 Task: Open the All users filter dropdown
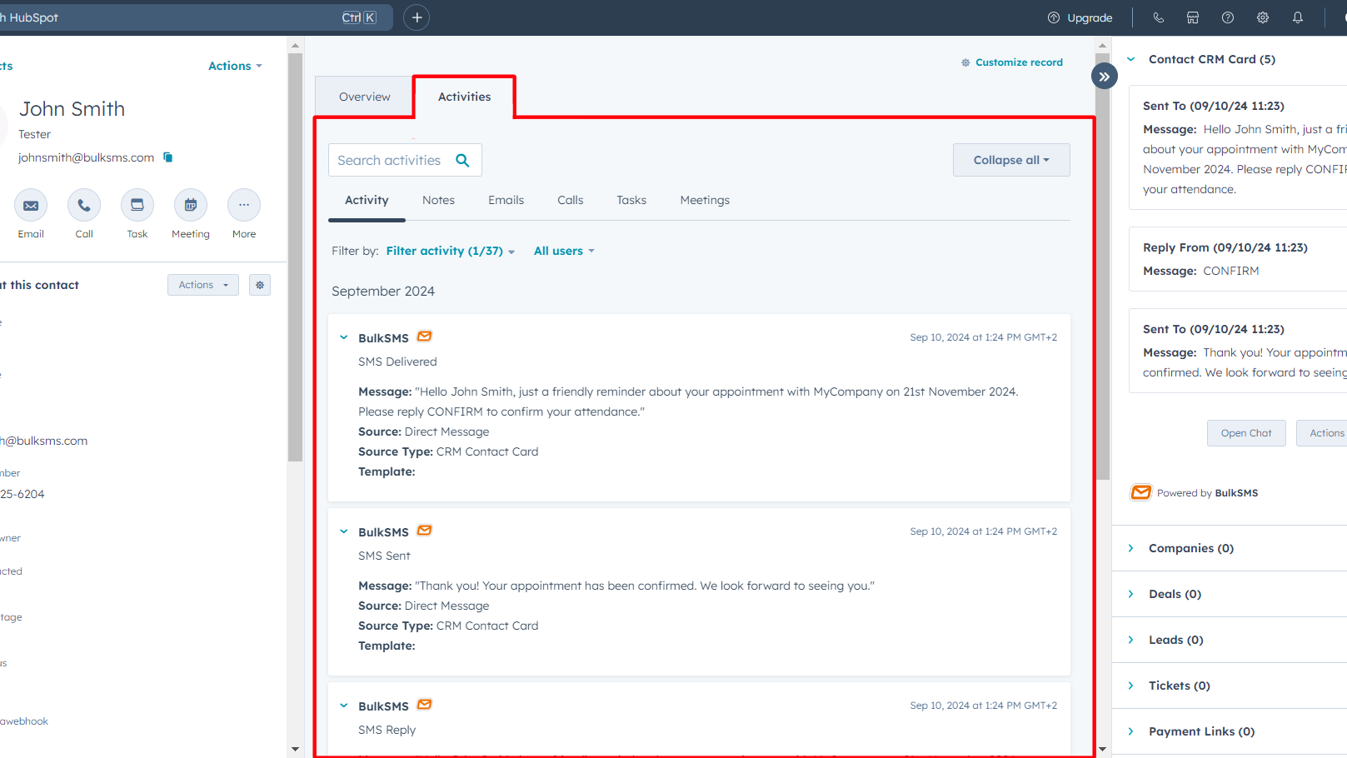point(564,251)
